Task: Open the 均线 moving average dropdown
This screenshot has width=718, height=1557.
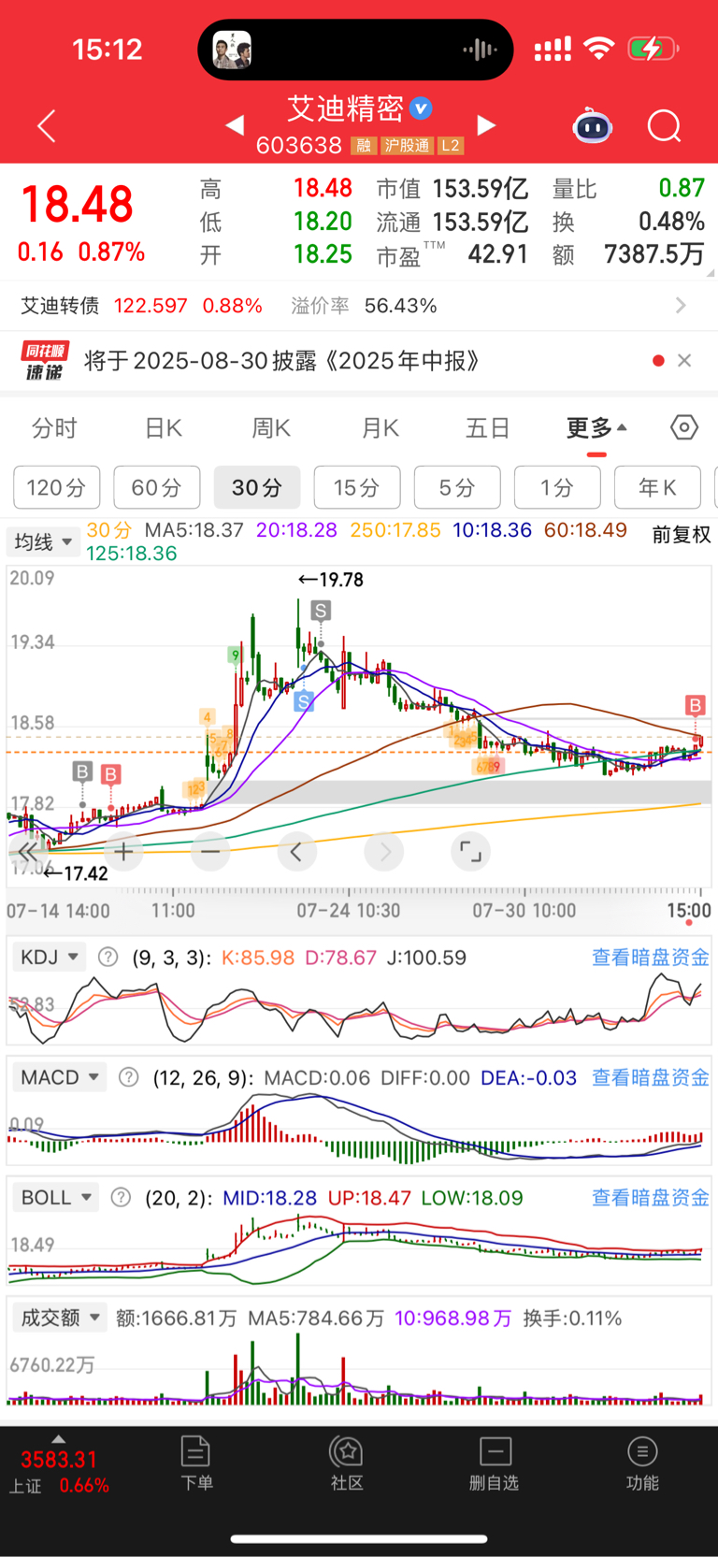Action: (x=43, y=541)
